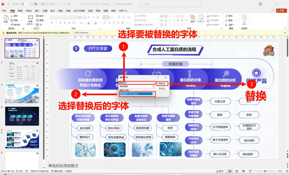Select slide 4 thumbnail

click(22, 116)
